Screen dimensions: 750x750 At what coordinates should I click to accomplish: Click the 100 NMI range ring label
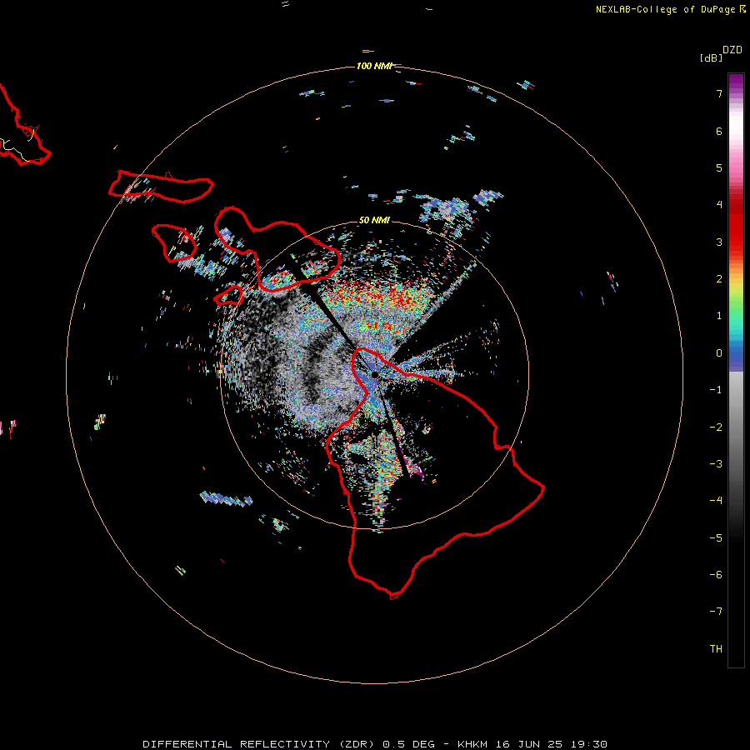[374, 66]
